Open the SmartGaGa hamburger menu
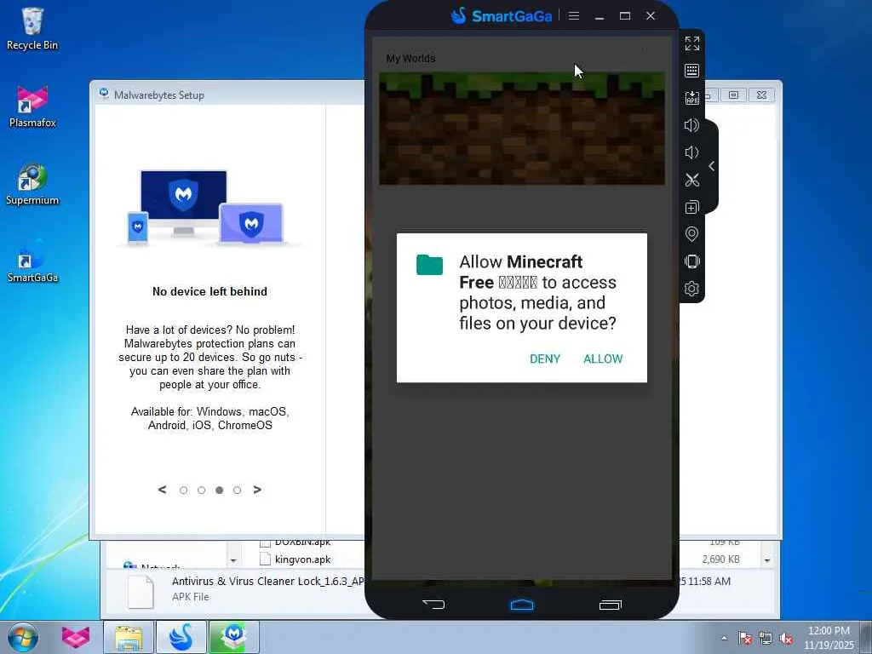872x654 pixels. (574, 16)
